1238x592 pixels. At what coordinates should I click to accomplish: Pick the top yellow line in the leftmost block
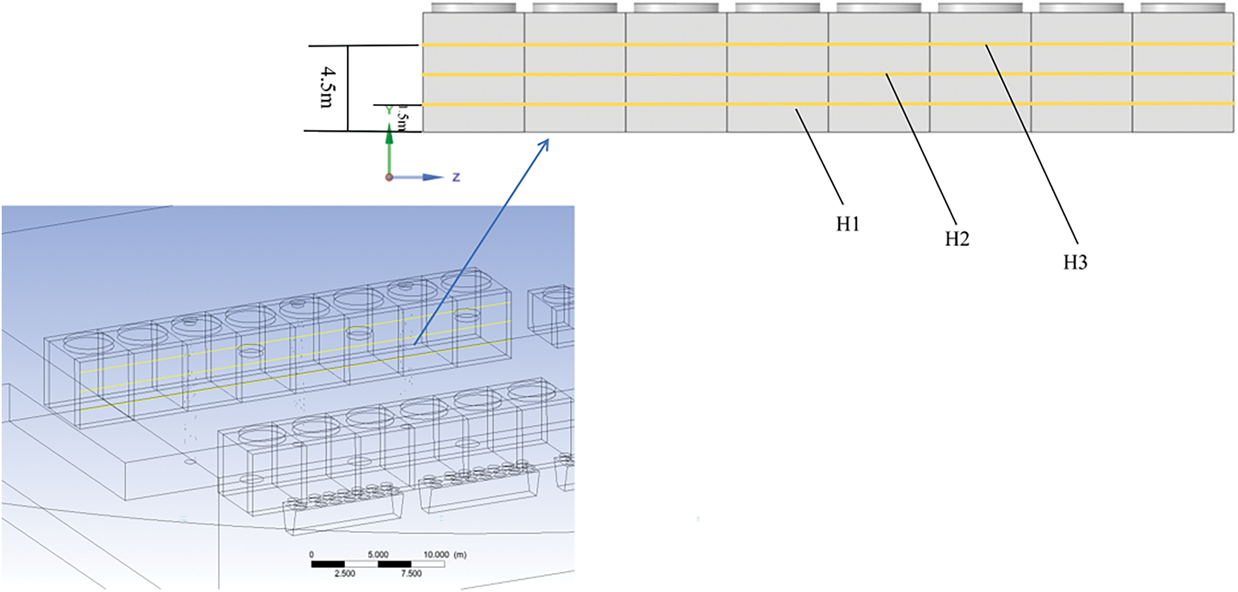click(473, 45)
